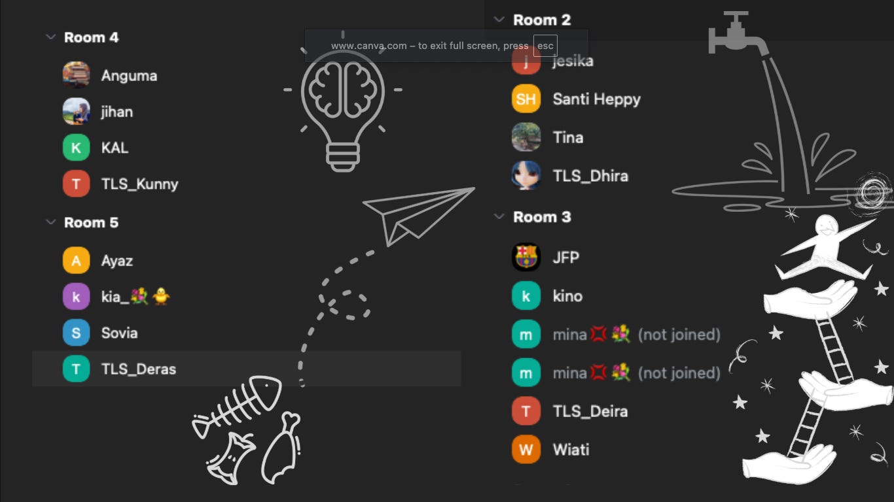Collapse the Room 5 participant group

coord(50,222)
